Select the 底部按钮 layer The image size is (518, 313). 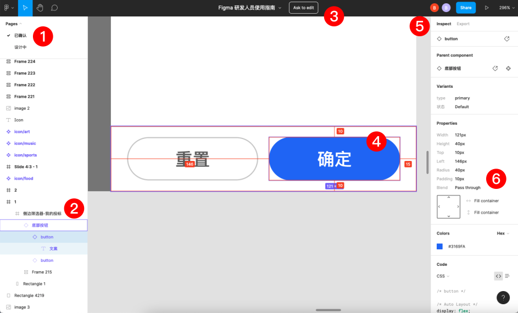point(43,225)
